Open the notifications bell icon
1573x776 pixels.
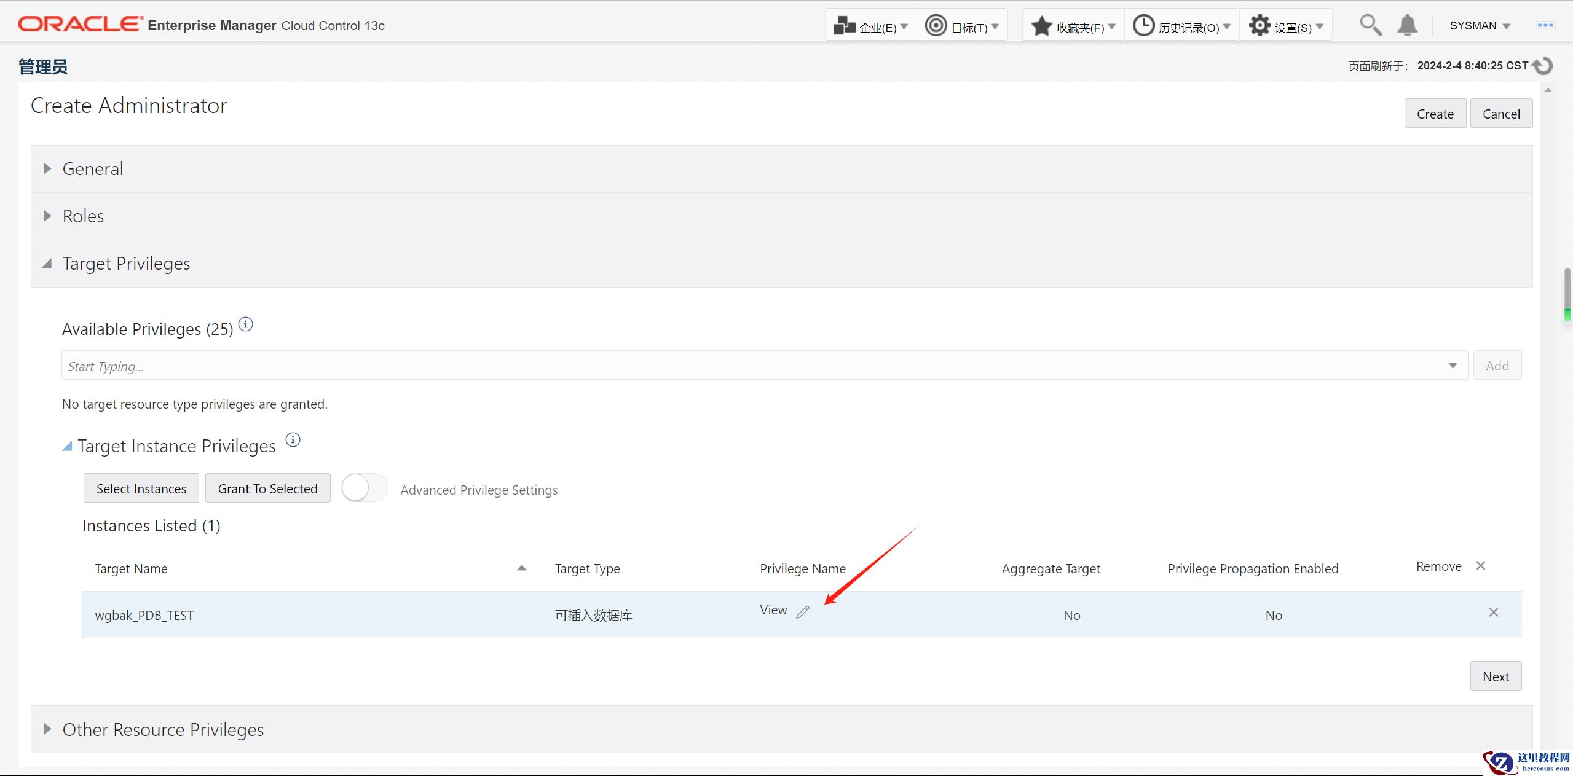pyautogui.click(x=1407, y=26)
